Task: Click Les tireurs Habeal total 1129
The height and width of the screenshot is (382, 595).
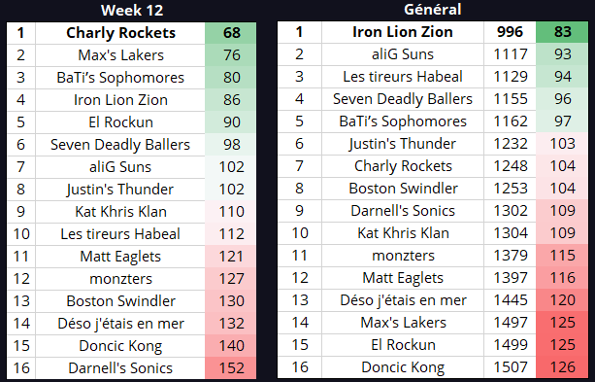Action: tap(510, 77)
